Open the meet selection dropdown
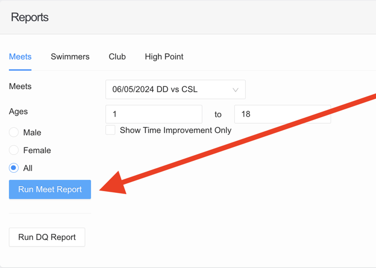The width and height of the screenshot is (376, 268). (x=168, y=90)
